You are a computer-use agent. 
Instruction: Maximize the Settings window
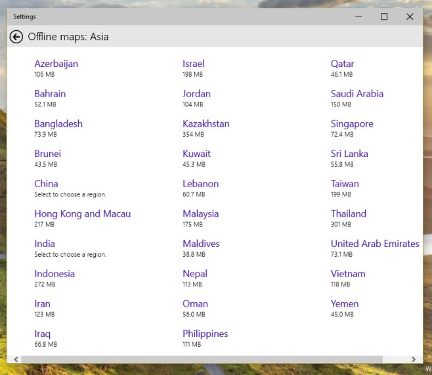[384, 16]
